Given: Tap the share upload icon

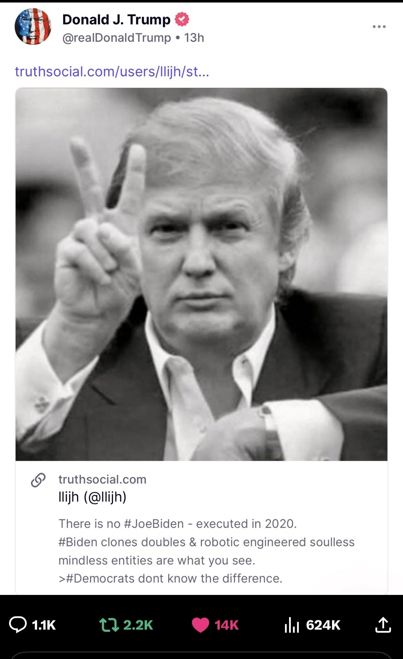Looking at the screenshot, I should tap(383, 624).
